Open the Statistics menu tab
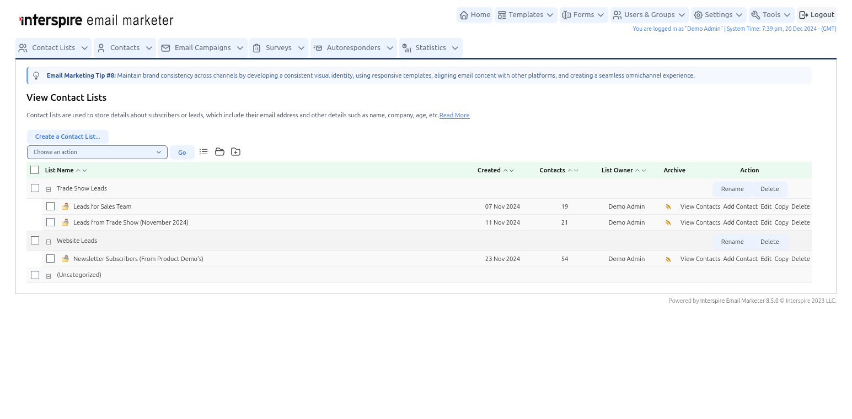The width and height of the screenshot is (852, 419). (431, 48)
